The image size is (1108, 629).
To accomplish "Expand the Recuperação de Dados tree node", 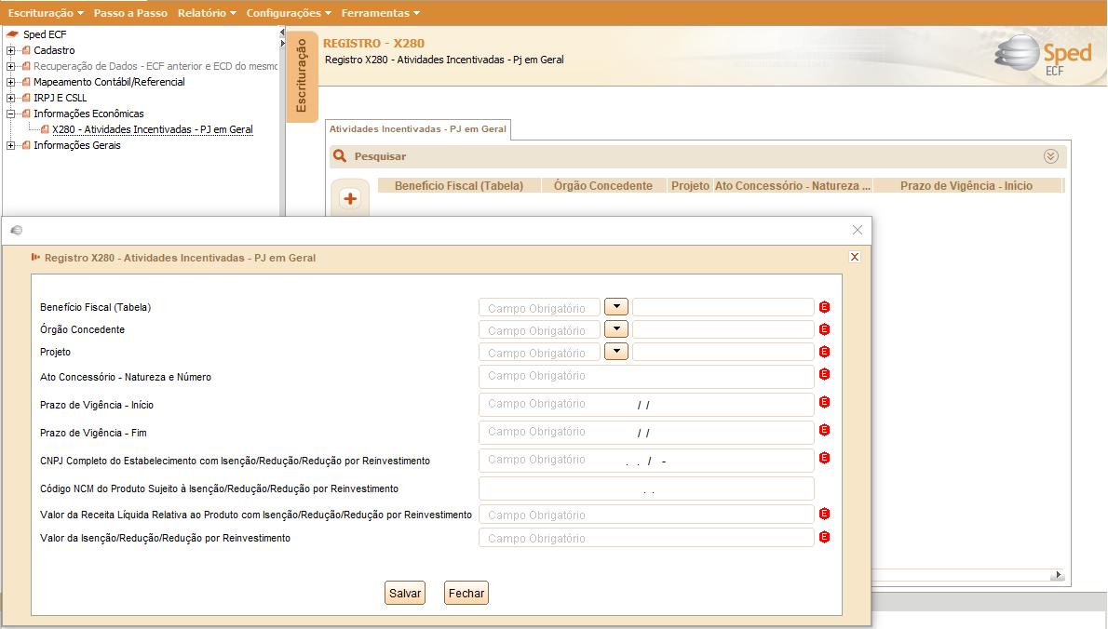I will click(10, 66).
